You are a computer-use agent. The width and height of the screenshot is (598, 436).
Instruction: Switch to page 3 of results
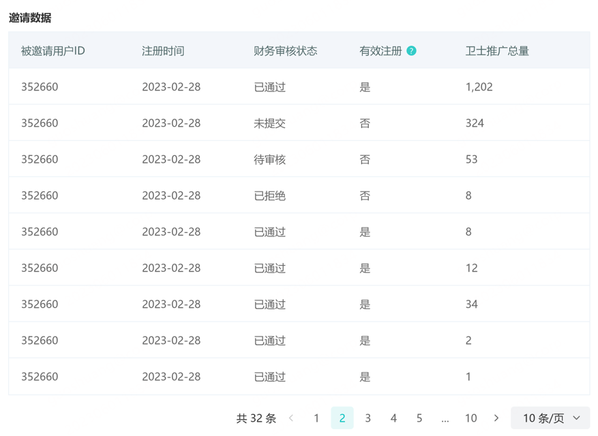368,418
